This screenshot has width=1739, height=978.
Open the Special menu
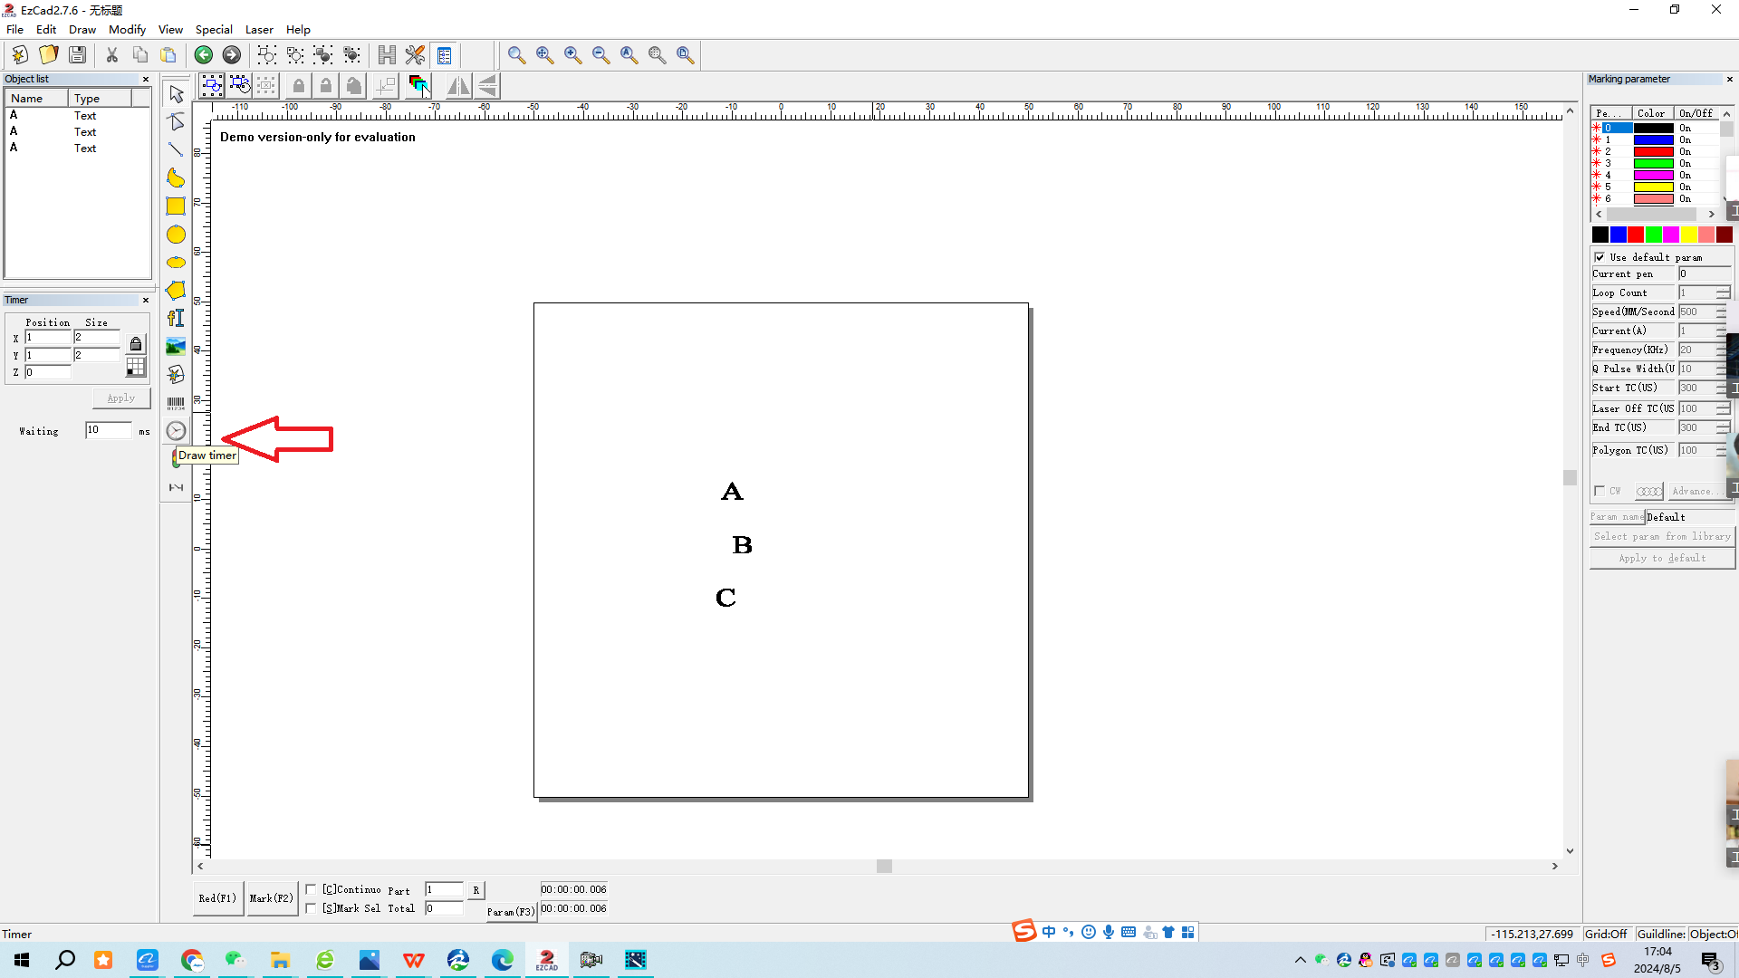tap(214, 29)
